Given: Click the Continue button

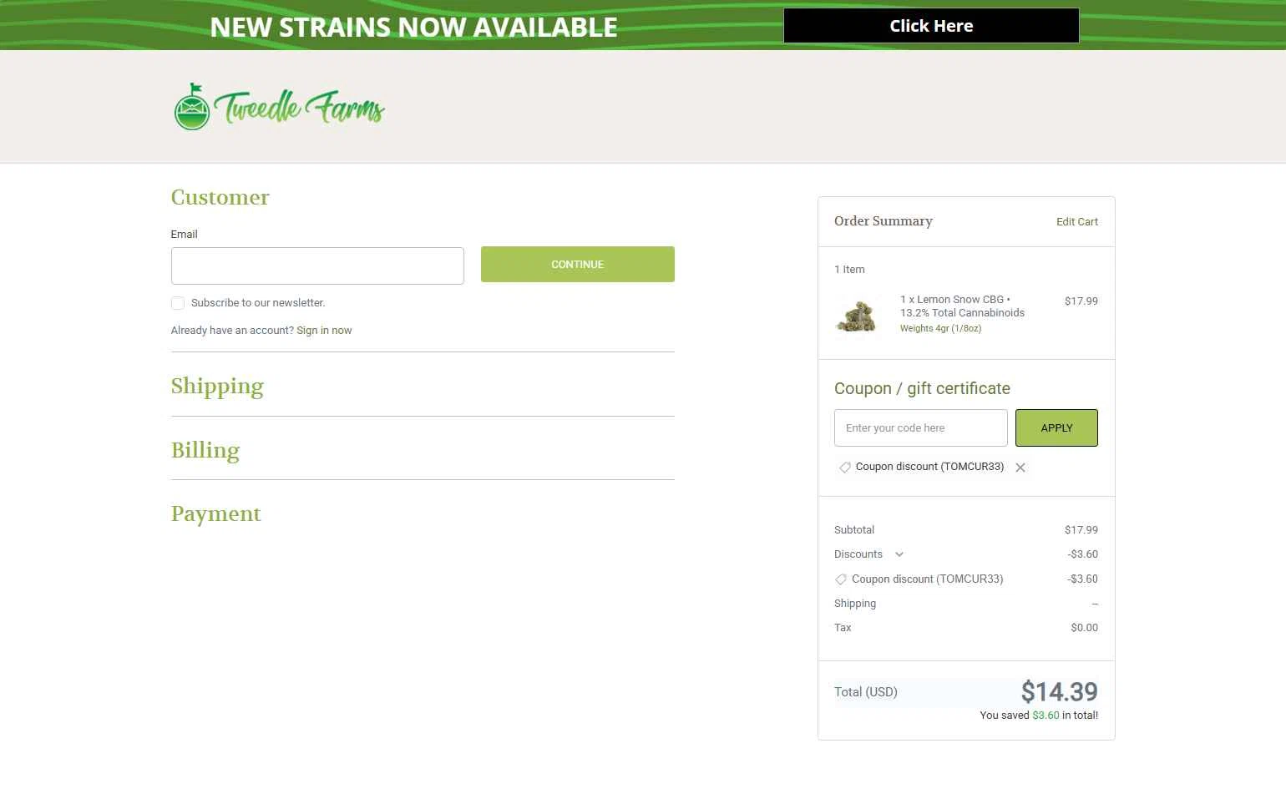Looking at the screenshot, I should point(578,264).
